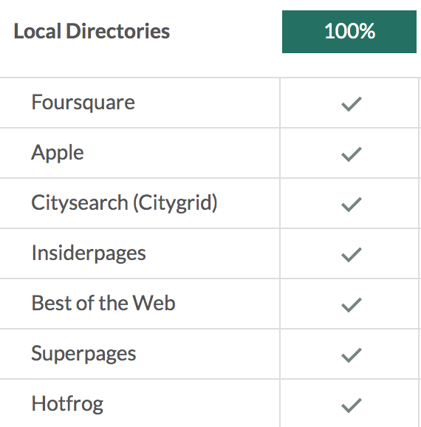Open the Superpages directory name
This screenshot has width=421, height=427.
coord(83,354)
